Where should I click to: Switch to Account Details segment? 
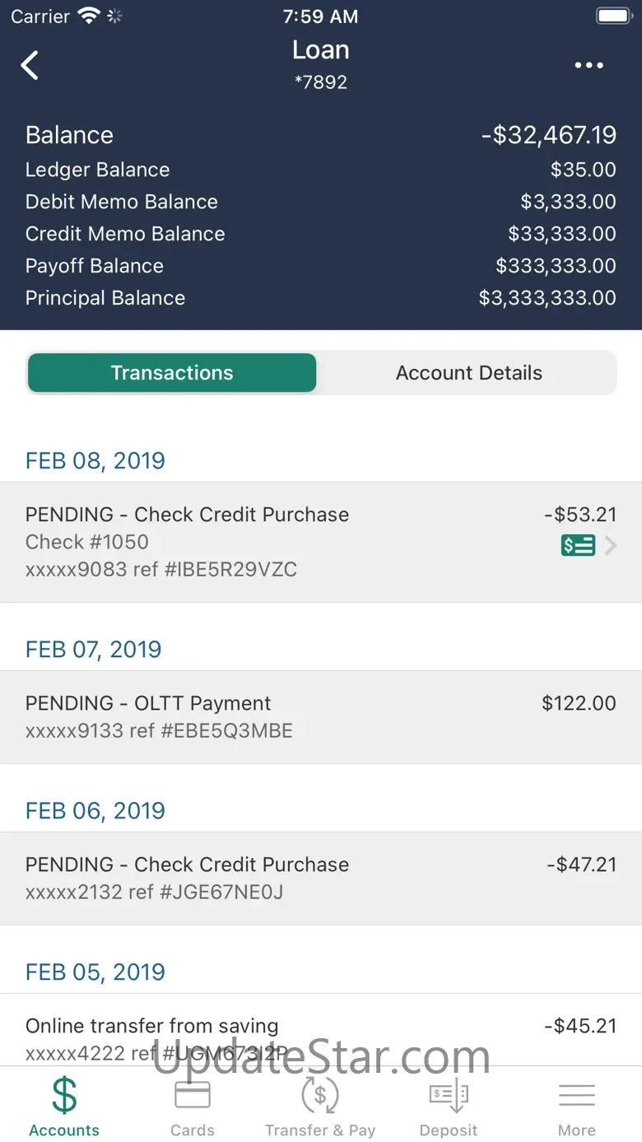click(x=468, y=373)
